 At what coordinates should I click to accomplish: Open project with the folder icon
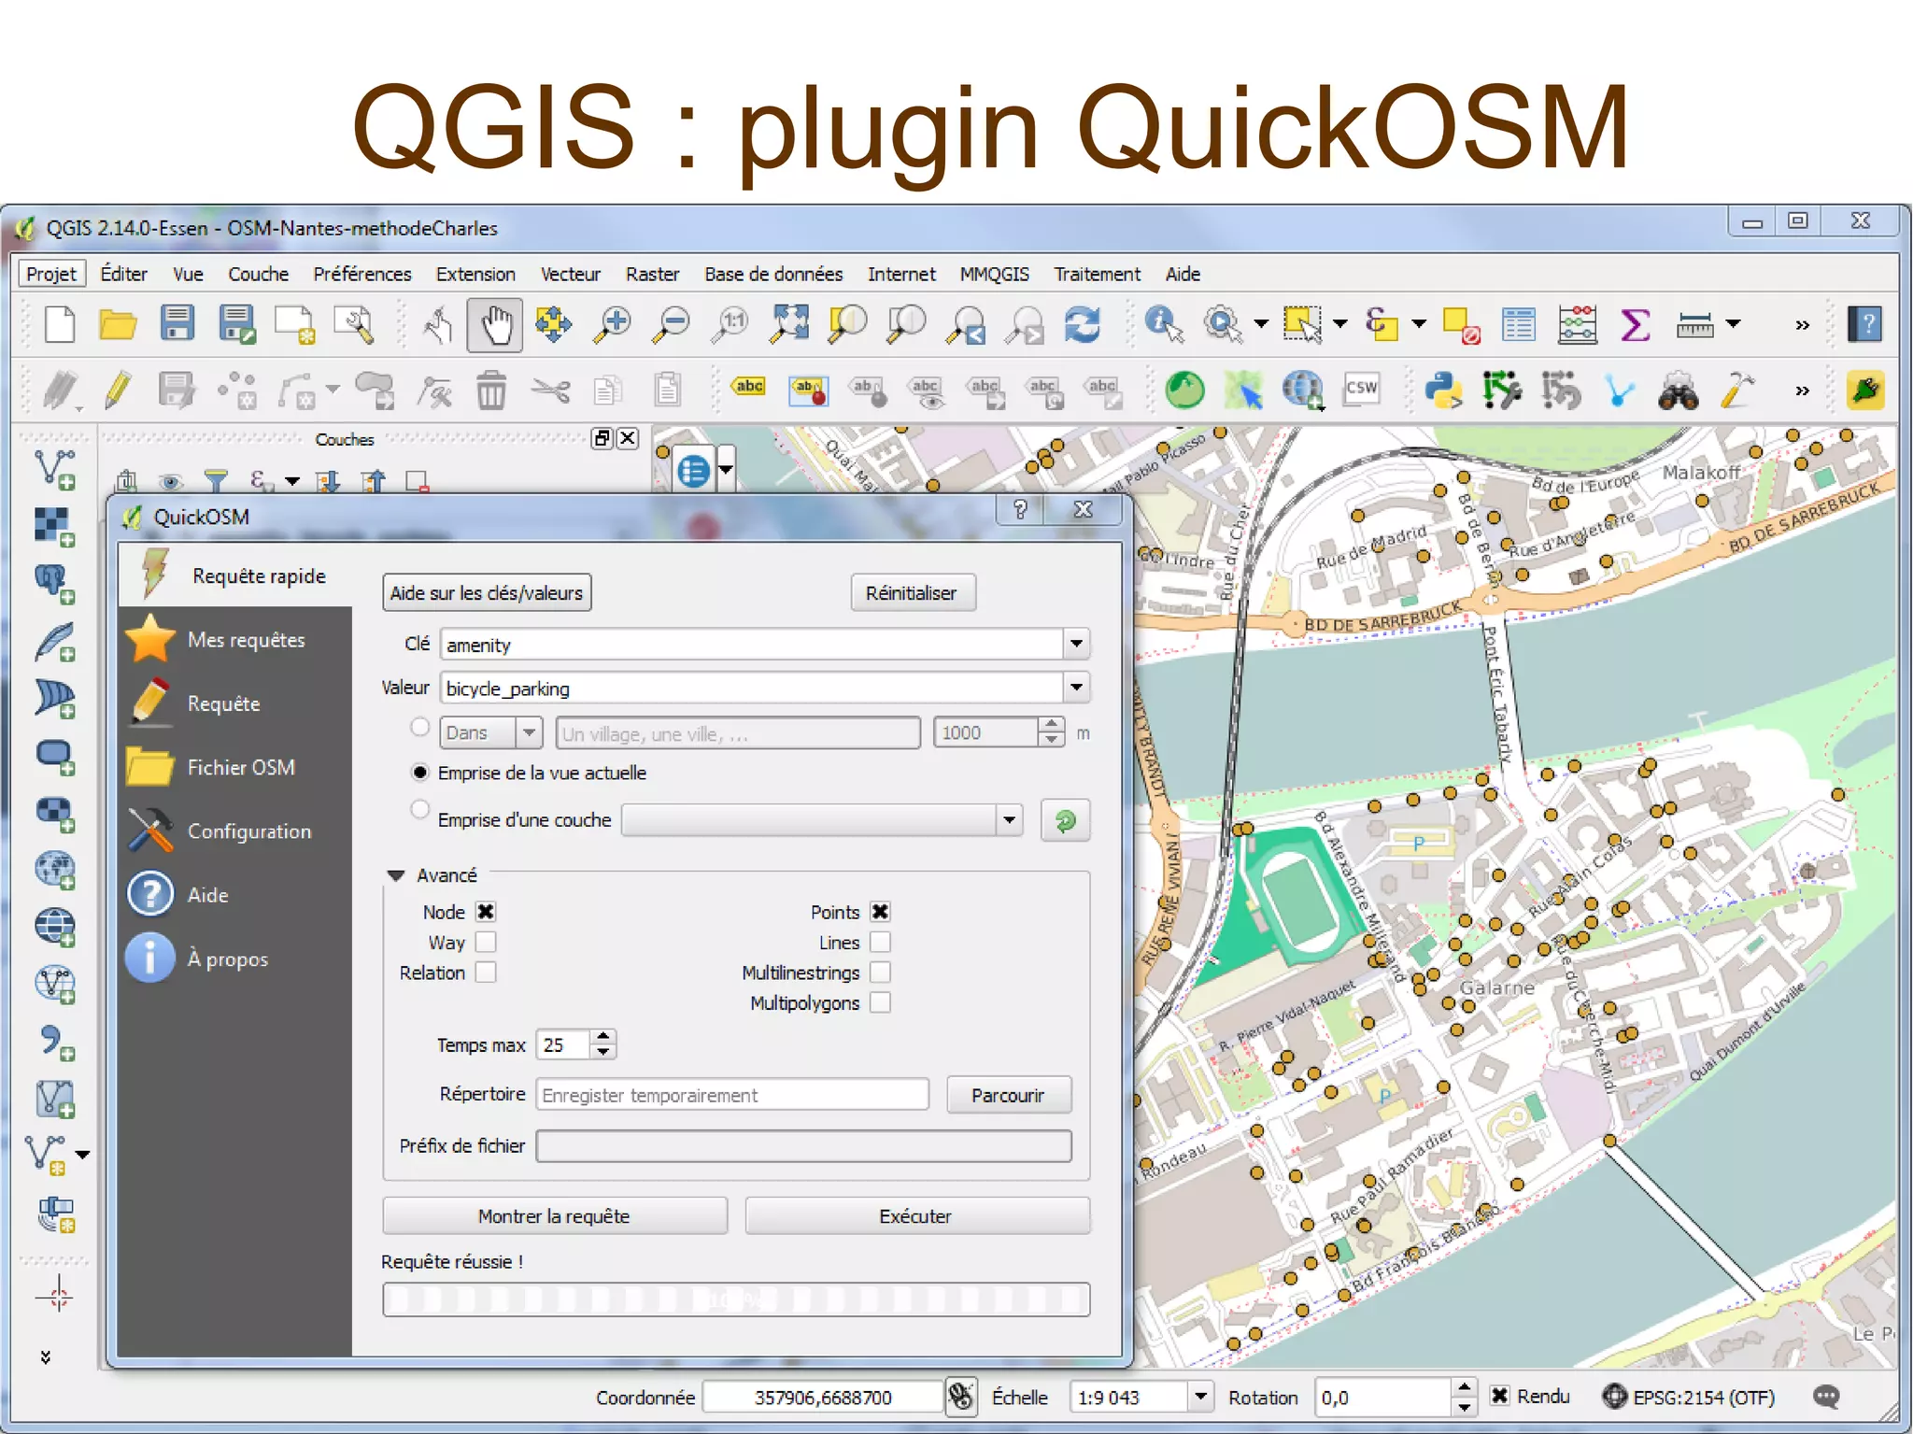coord(118,325)
